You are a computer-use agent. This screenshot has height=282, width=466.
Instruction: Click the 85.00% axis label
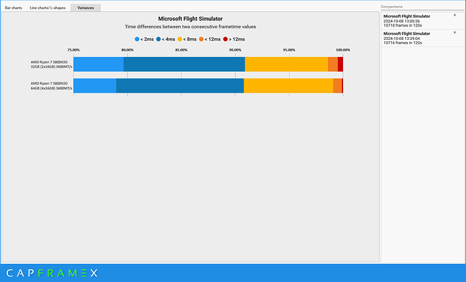tap(181, 50)
